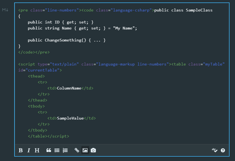Screen dimensions: 235x161
Task: Insert an image using the picture icon
Action: point(85,150)
